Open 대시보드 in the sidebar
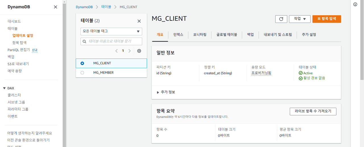This screenshot has height=147, width=364. [14, 21]
